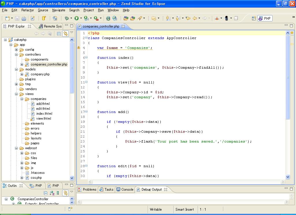This screenshot has width=296, height=215.
Task: Switch to the Problems tab
Action: pyautogui.click(x=87, y=190)
